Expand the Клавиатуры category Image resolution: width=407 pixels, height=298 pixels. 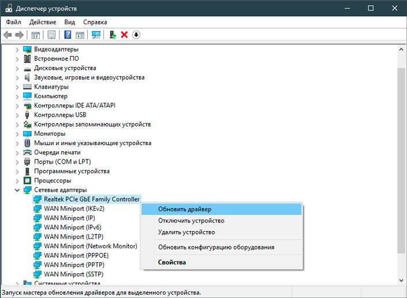coord(17,87)
